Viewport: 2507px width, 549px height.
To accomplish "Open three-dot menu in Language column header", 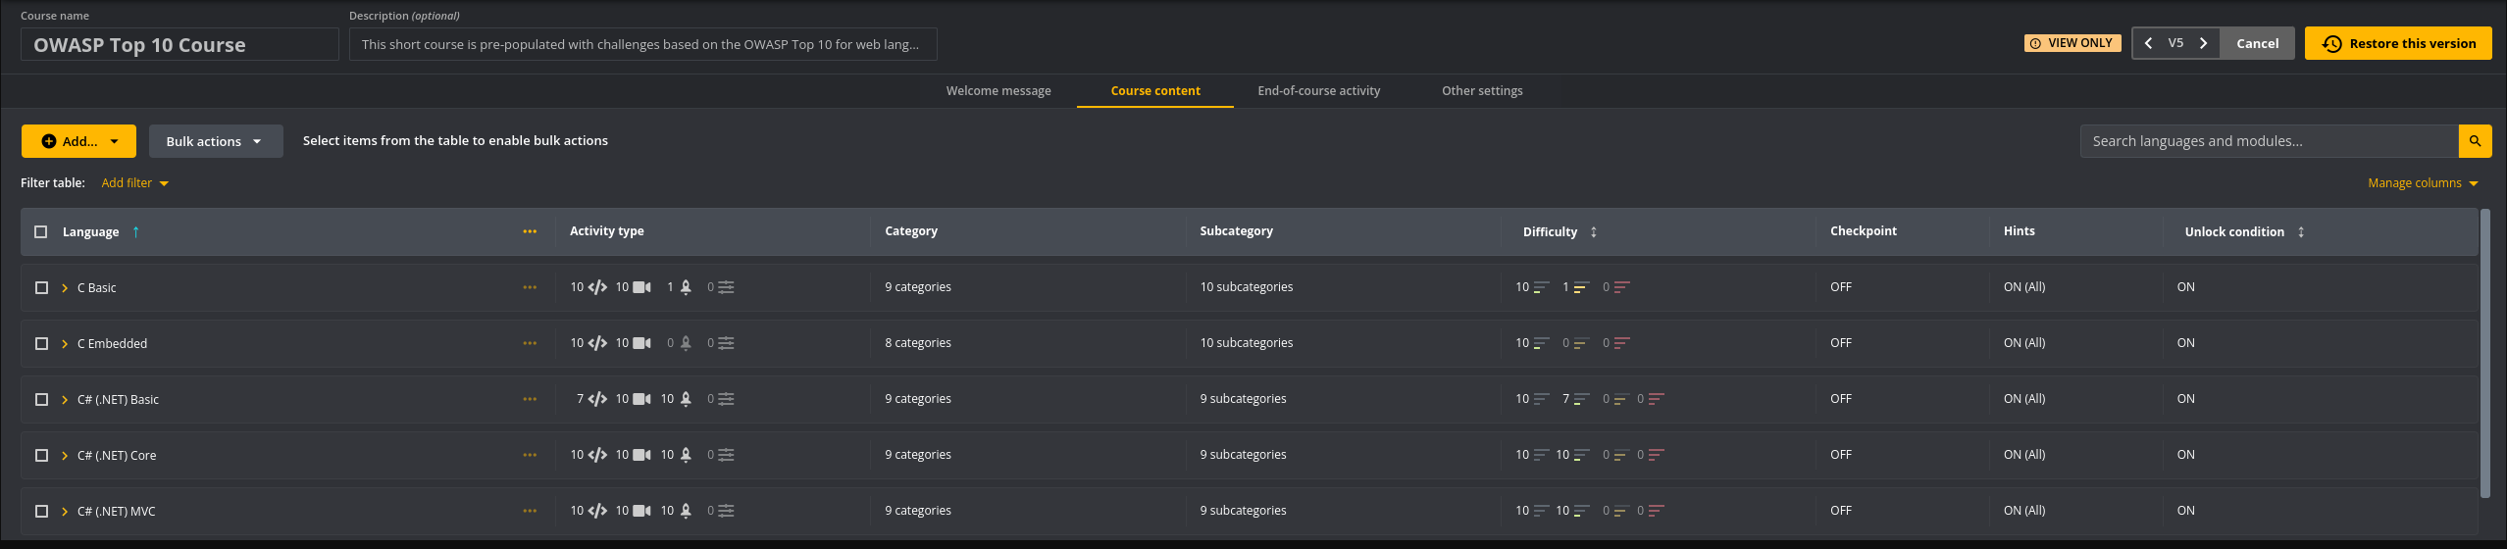I will click(x=530, y=231).
